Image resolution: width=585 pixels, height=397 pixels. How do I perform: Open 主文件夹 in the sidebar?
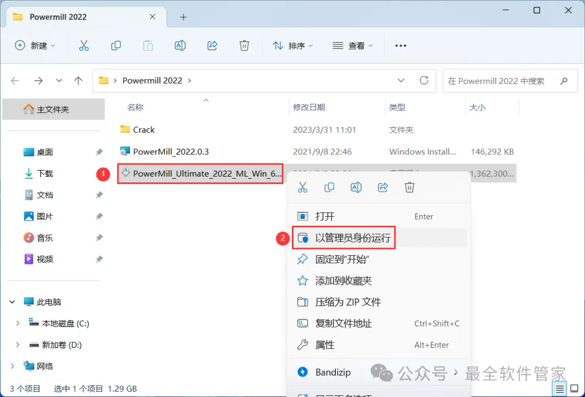[x=53, y=109]
